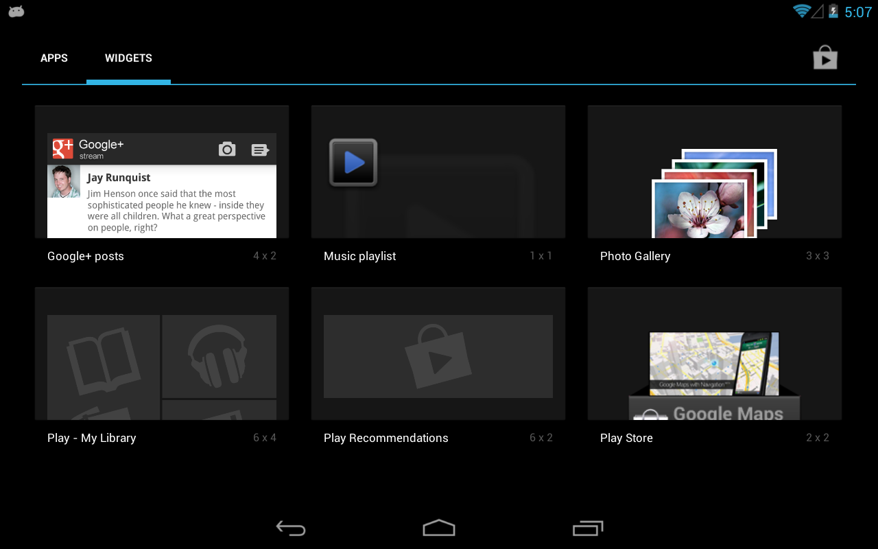Tap the Wi-Fi signal icon
878x549 pixels.
tap(801, 11)
